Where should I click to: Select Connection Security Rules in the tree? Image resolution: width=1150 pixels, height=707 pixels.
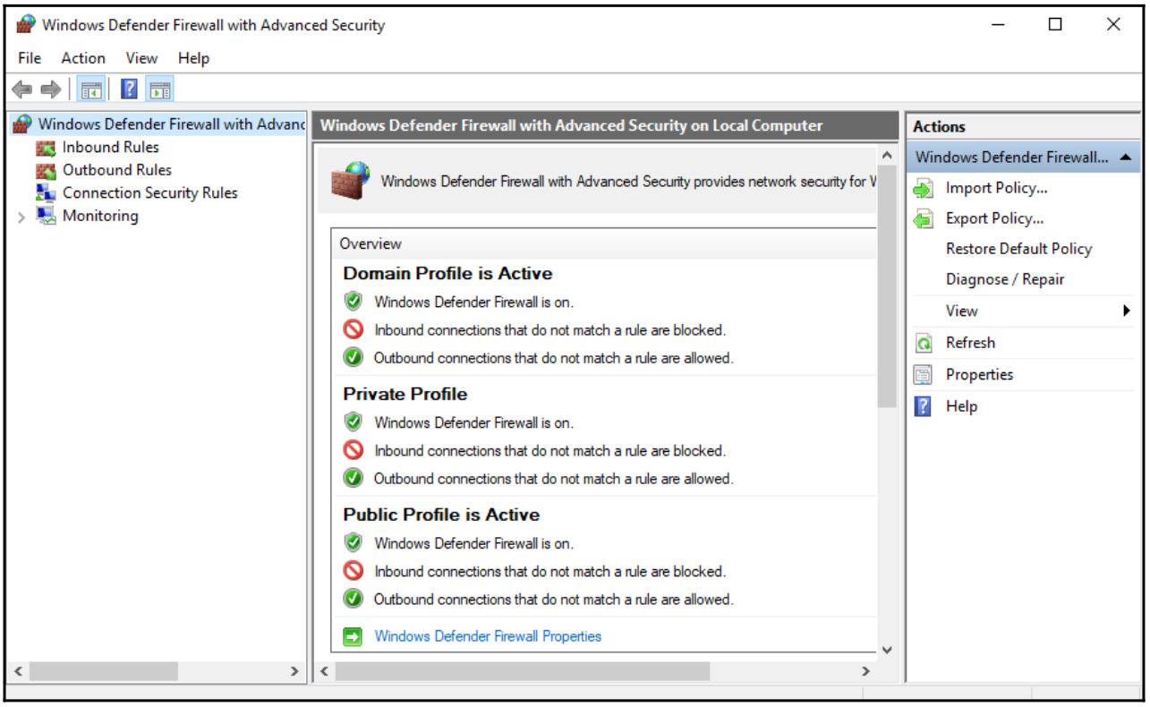click(149, 192)
